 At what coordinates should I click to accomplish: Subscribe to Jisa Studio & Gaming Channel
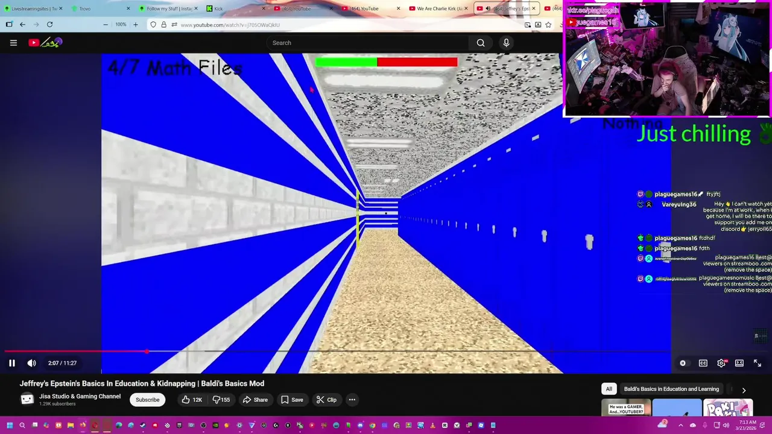(147, 400)
